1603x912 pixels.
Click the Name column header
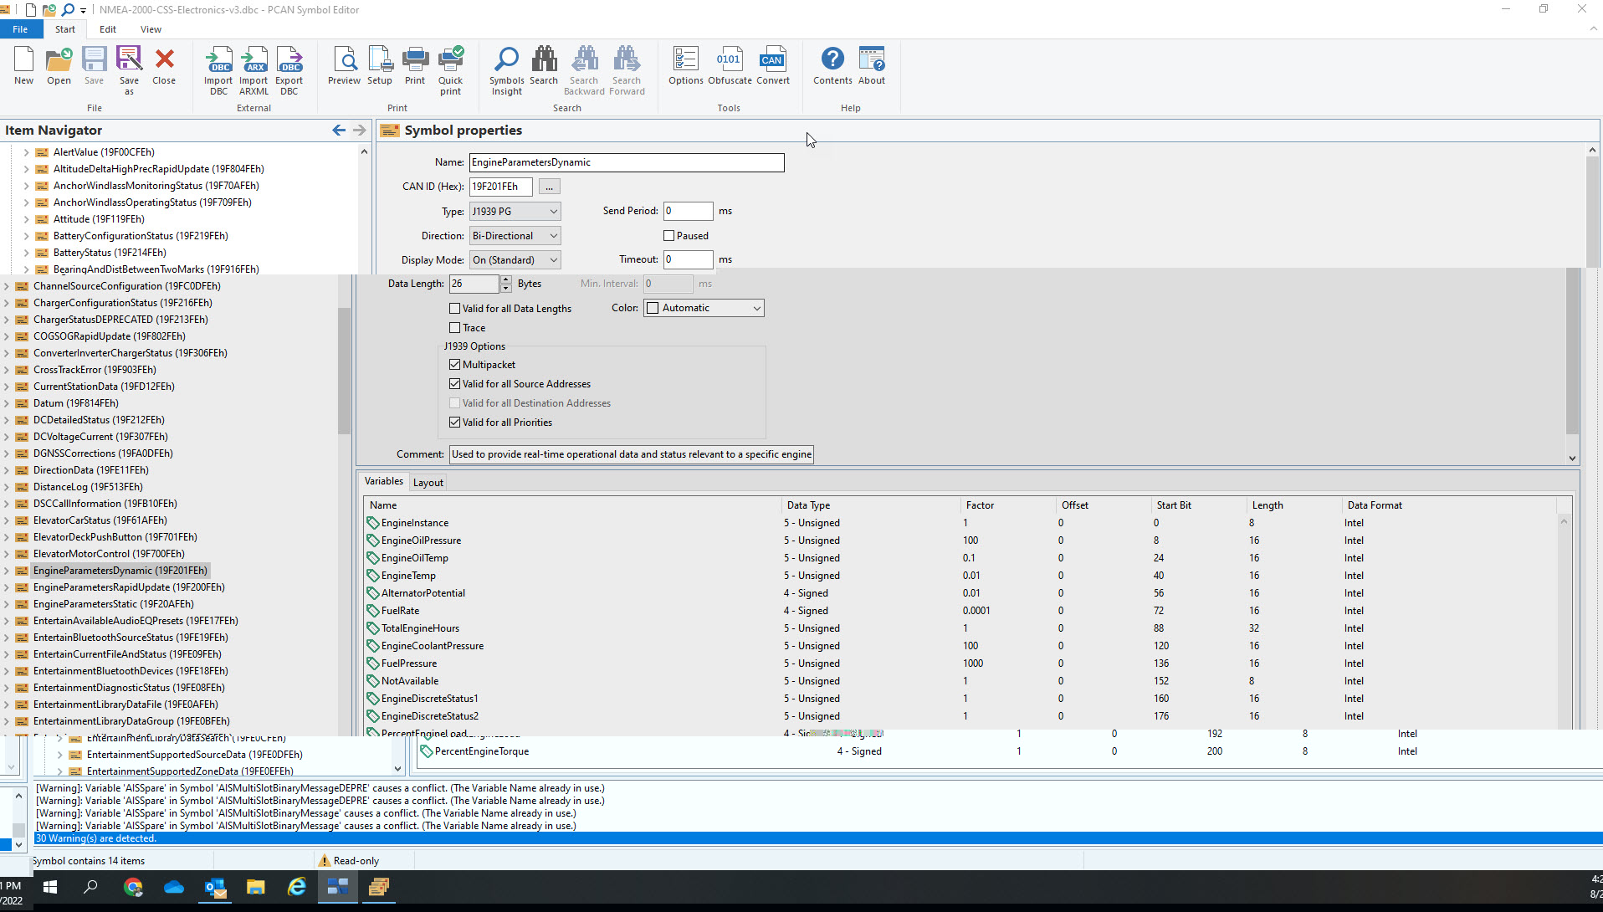[573, 505]
